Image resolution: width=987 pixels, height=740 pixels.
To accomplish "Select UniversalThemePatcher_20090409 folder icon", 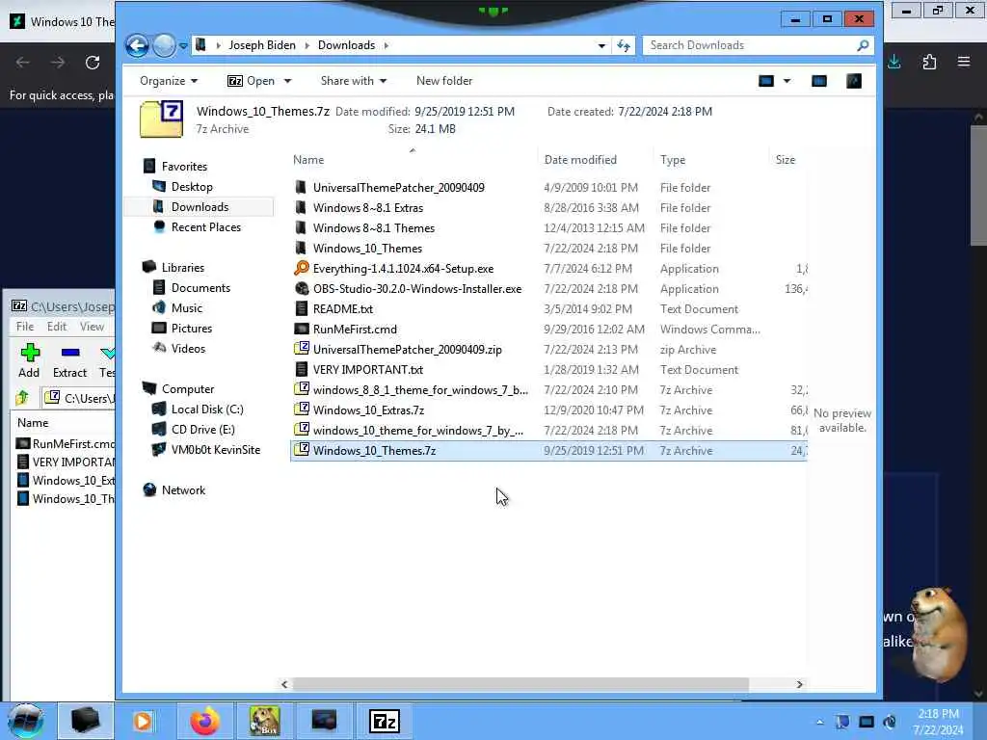I will [x=302, y=188].
